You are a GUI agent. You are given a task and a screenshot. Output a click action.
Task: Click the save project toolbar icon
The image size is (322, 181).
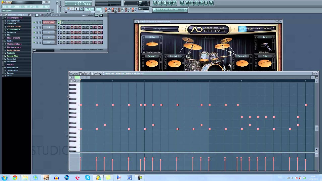187,3
